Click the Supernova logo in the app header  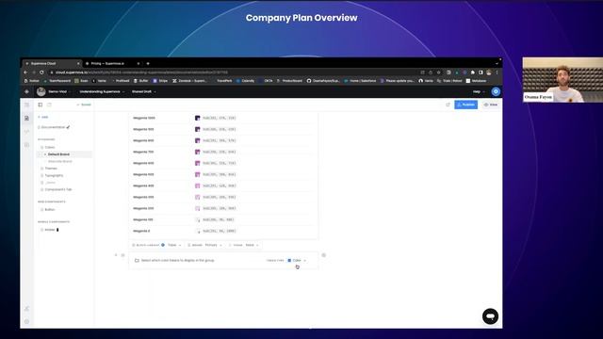(x=26, y=91)
